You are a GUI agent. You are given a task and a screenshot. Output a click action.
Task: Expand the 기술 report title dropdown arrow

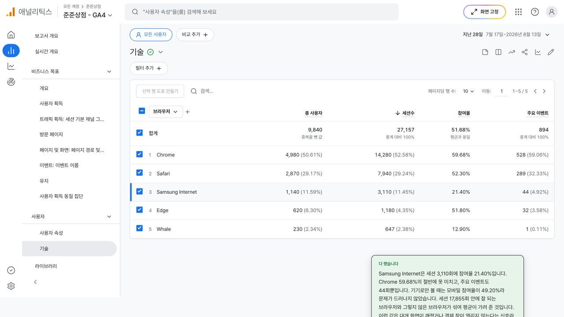(161, 52)
